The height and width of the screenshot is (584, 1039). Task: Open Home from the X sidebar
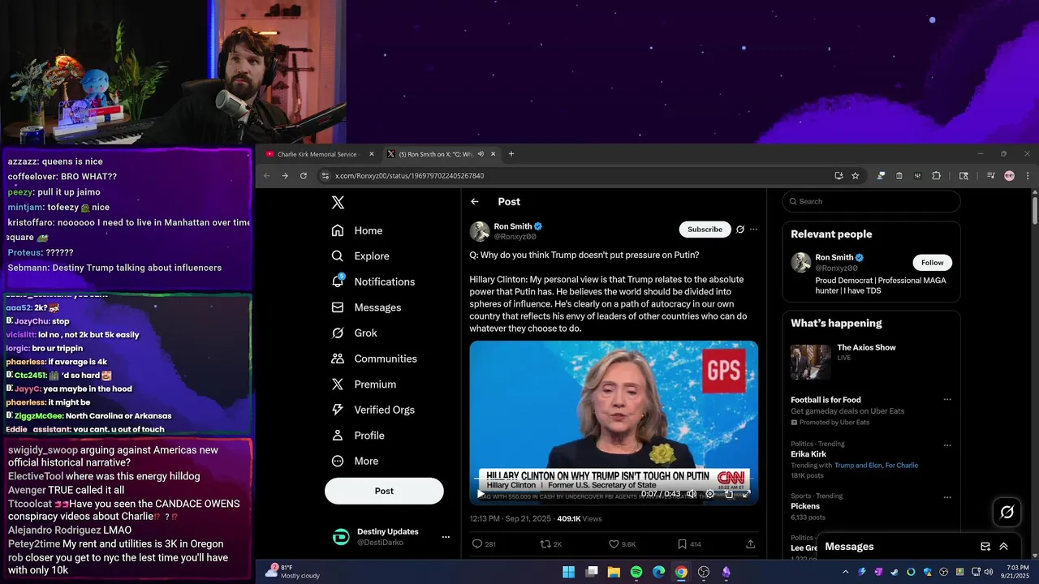(x=357, y=230)
